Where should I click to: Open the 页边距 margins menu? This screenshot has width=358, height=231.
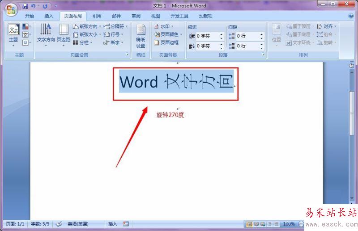click(64, 35)
